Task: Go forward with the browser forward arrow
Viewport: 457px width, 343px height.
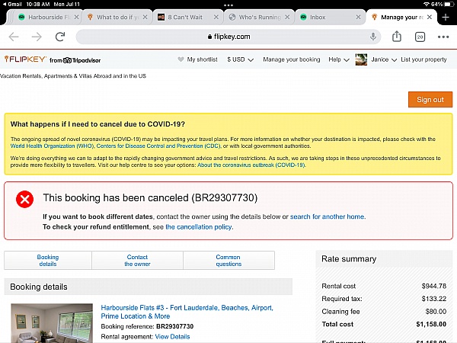Action: pos(37,37)
